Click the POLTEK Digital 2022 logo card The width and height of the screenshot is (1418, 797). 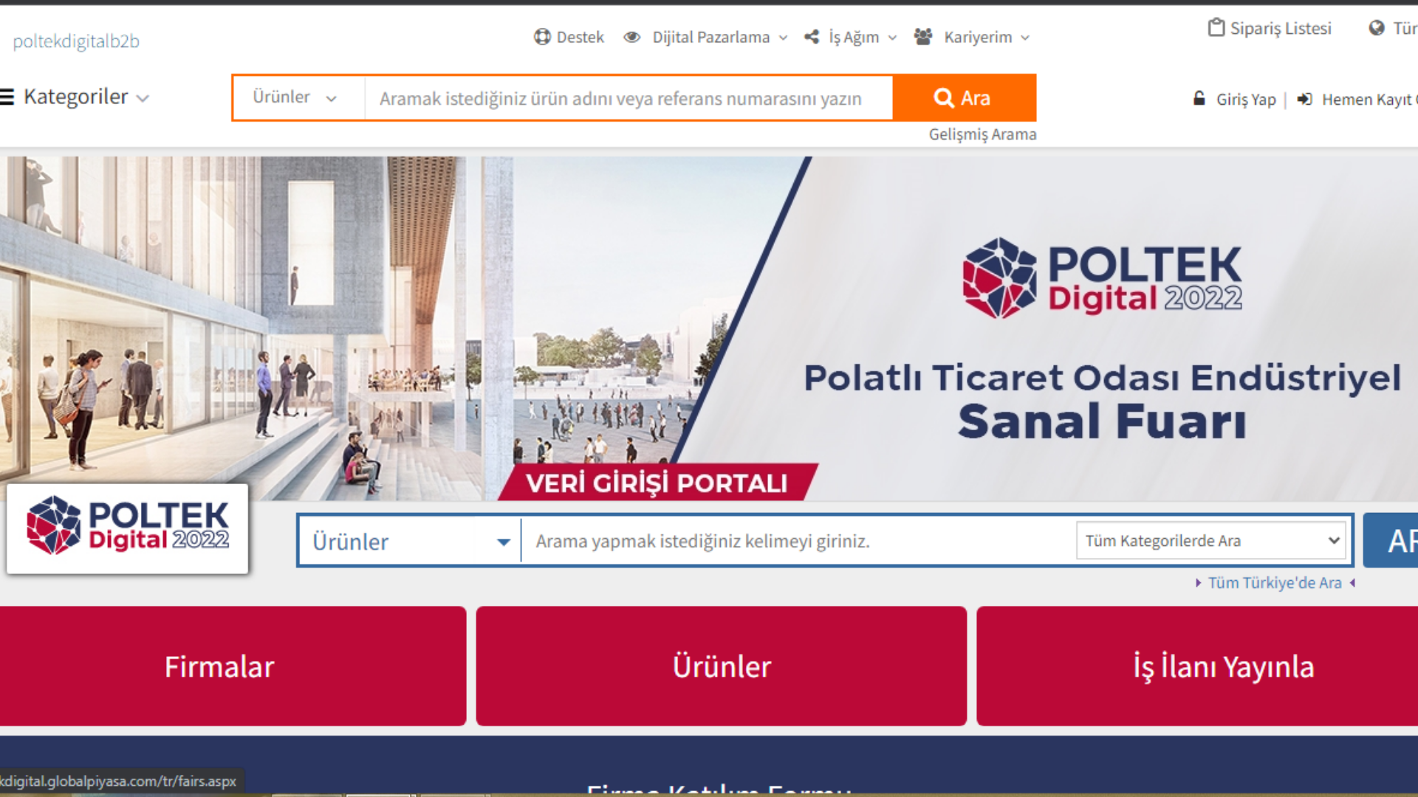[x=128, y=528]
